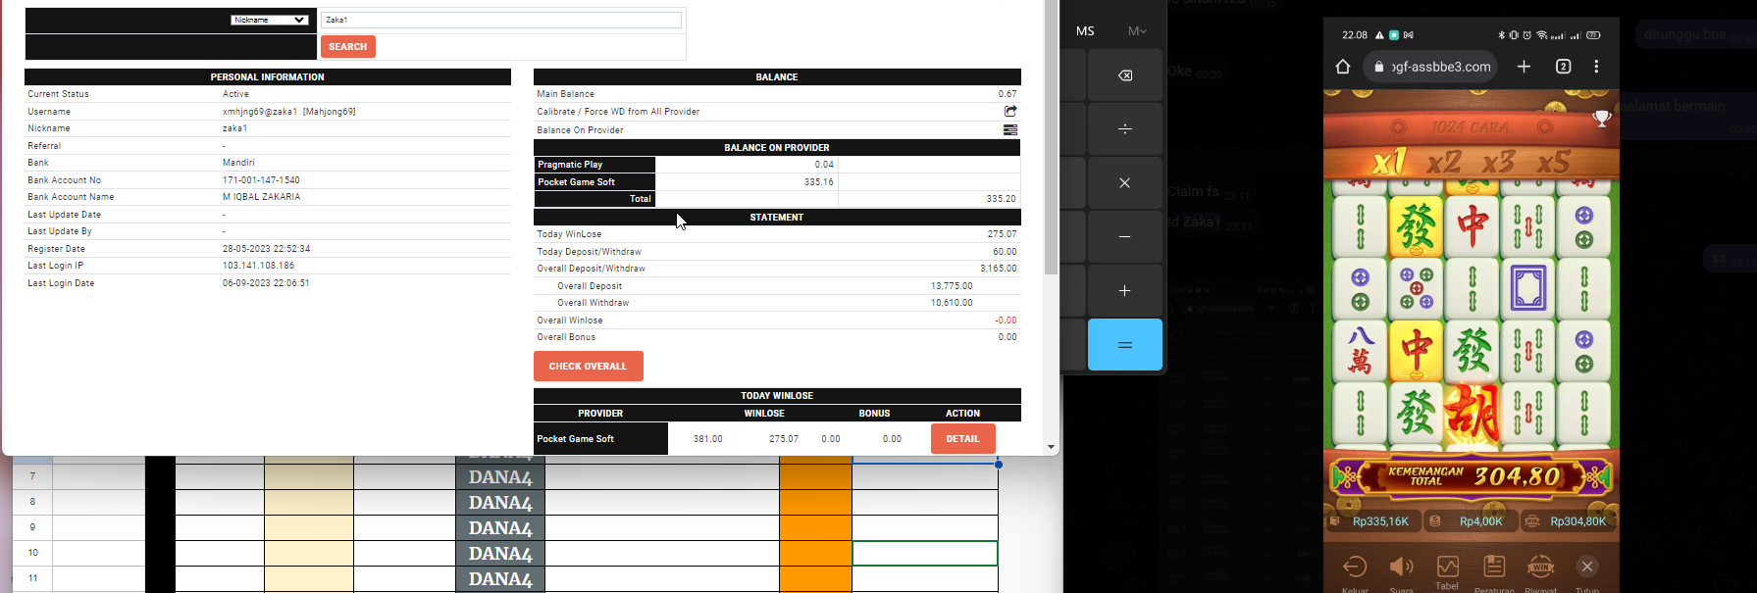
Task: Click the username xmhjng69@zaka1
Action: coord(260,112)
